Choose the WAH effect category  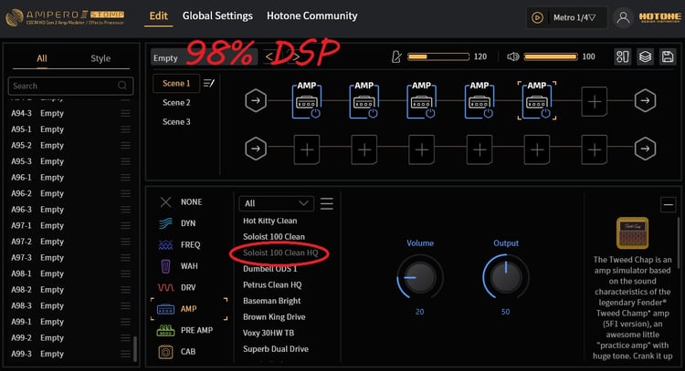tap(178, 266)
